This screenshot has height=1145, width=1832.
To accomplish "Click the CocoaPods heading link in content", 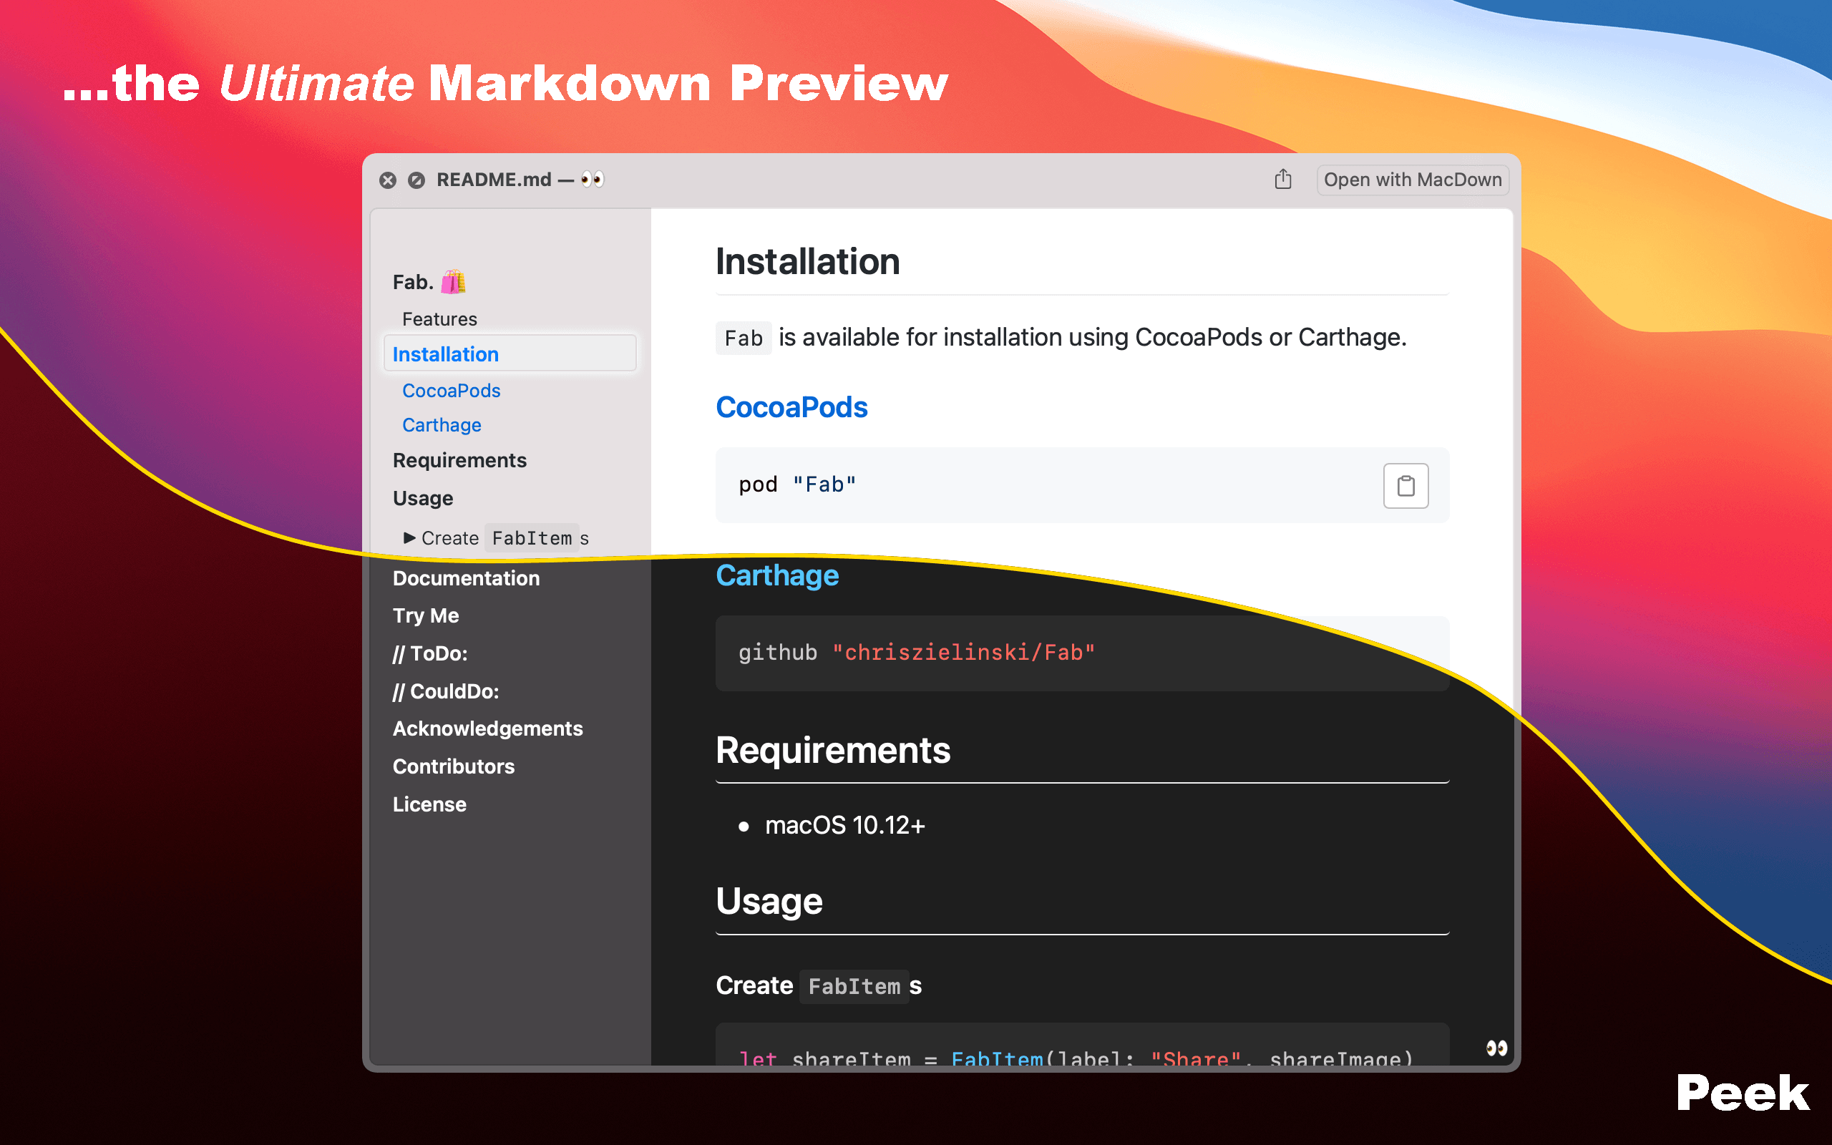I will point(791,407).
